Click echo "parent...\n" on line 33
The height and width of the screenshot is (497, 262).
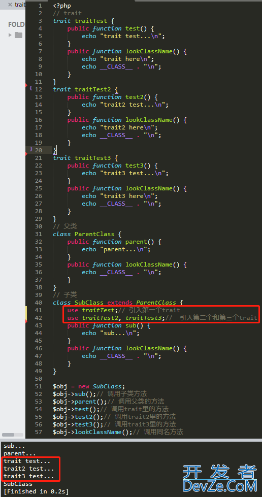[116, 249]
